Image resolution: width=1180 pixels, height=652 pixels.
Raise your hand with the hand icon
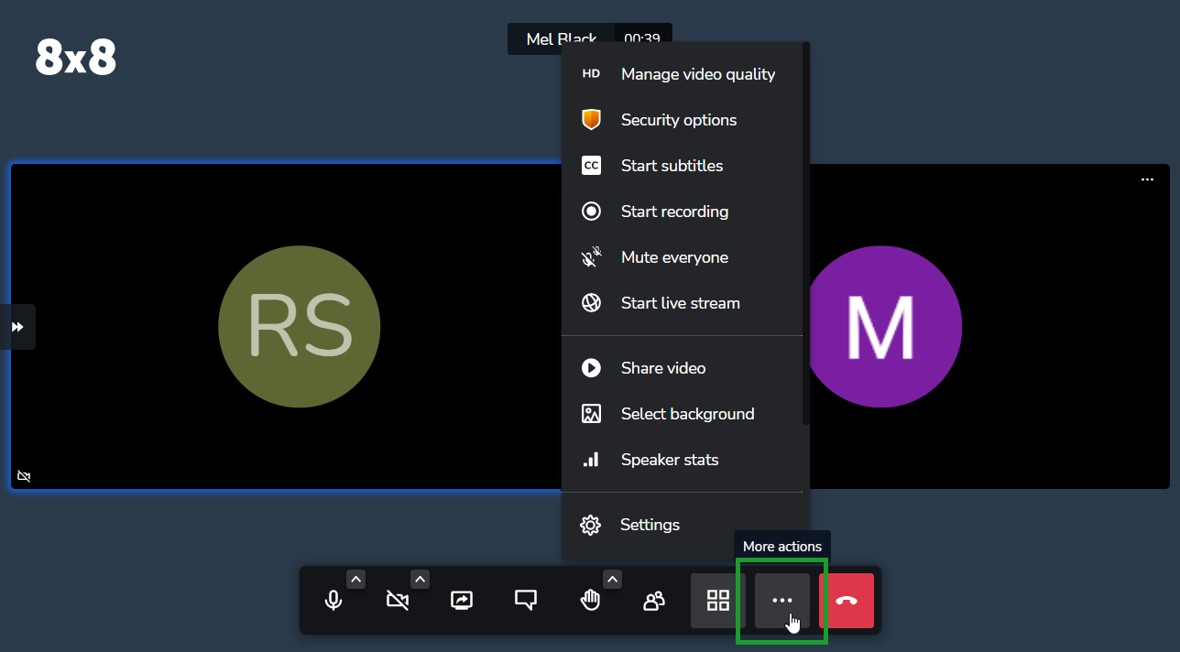[x=590, y=601]
